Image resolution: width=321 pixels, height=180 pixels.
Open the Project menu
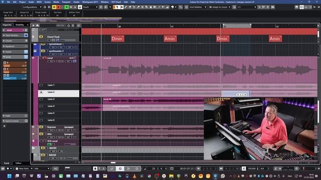coord(22,2)
